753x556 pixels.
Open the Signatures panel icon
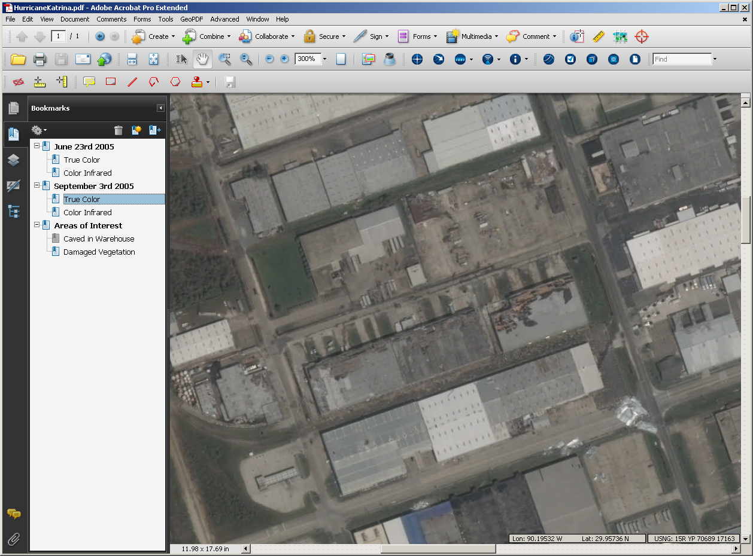click(x=13, y=186)
